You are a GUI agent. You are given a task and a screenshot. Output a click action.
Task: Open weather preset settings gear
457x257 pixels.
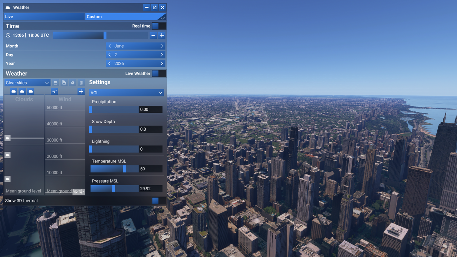click(x=72, y=83)
